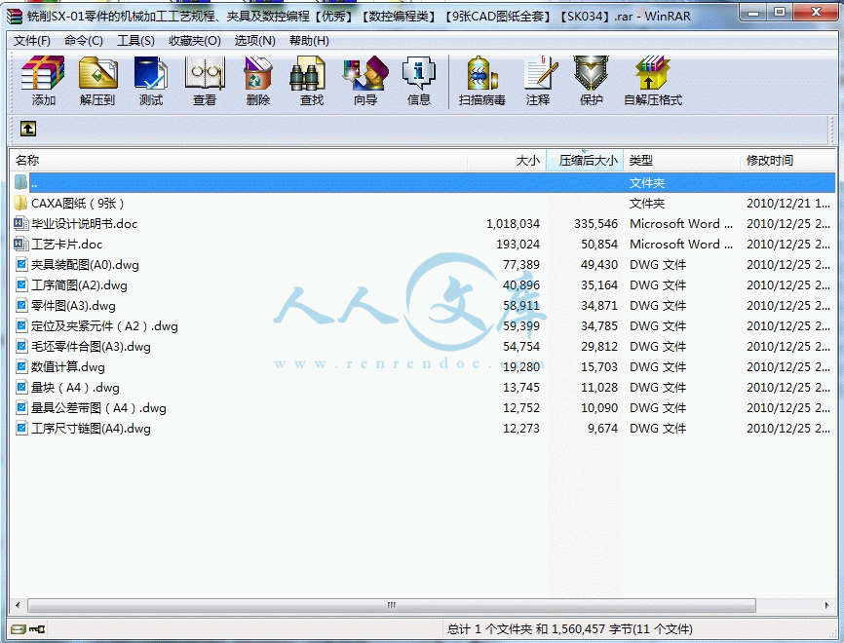Open the 选项(N) menu
This screenshot has width=844, height=643.
coord(254,41)
